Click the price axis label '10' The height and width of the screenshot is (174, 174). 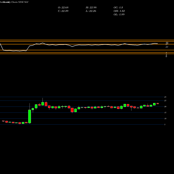tap(165, 119)
